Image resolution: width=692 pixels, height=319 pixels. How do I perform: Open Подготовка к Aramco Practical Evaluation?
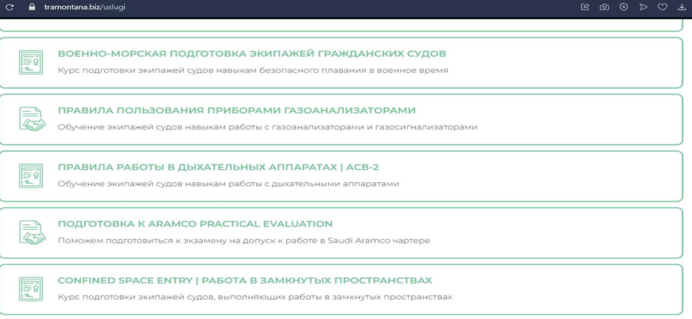pyautogui.click(x=195, y=224)
